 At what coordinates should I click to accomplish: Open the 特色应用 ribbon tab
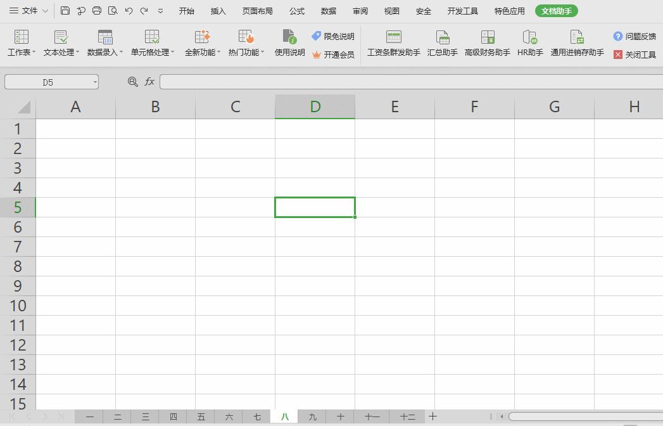pyautogui.click(x=510, y=11)
